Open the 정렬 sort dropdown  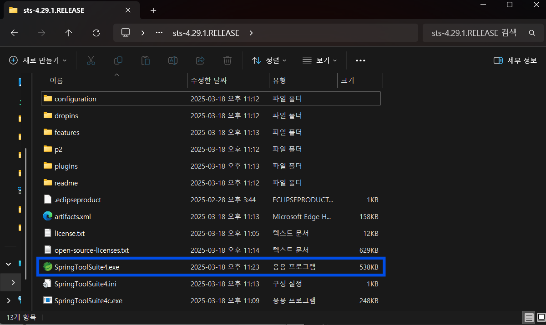tap(269, 60)
